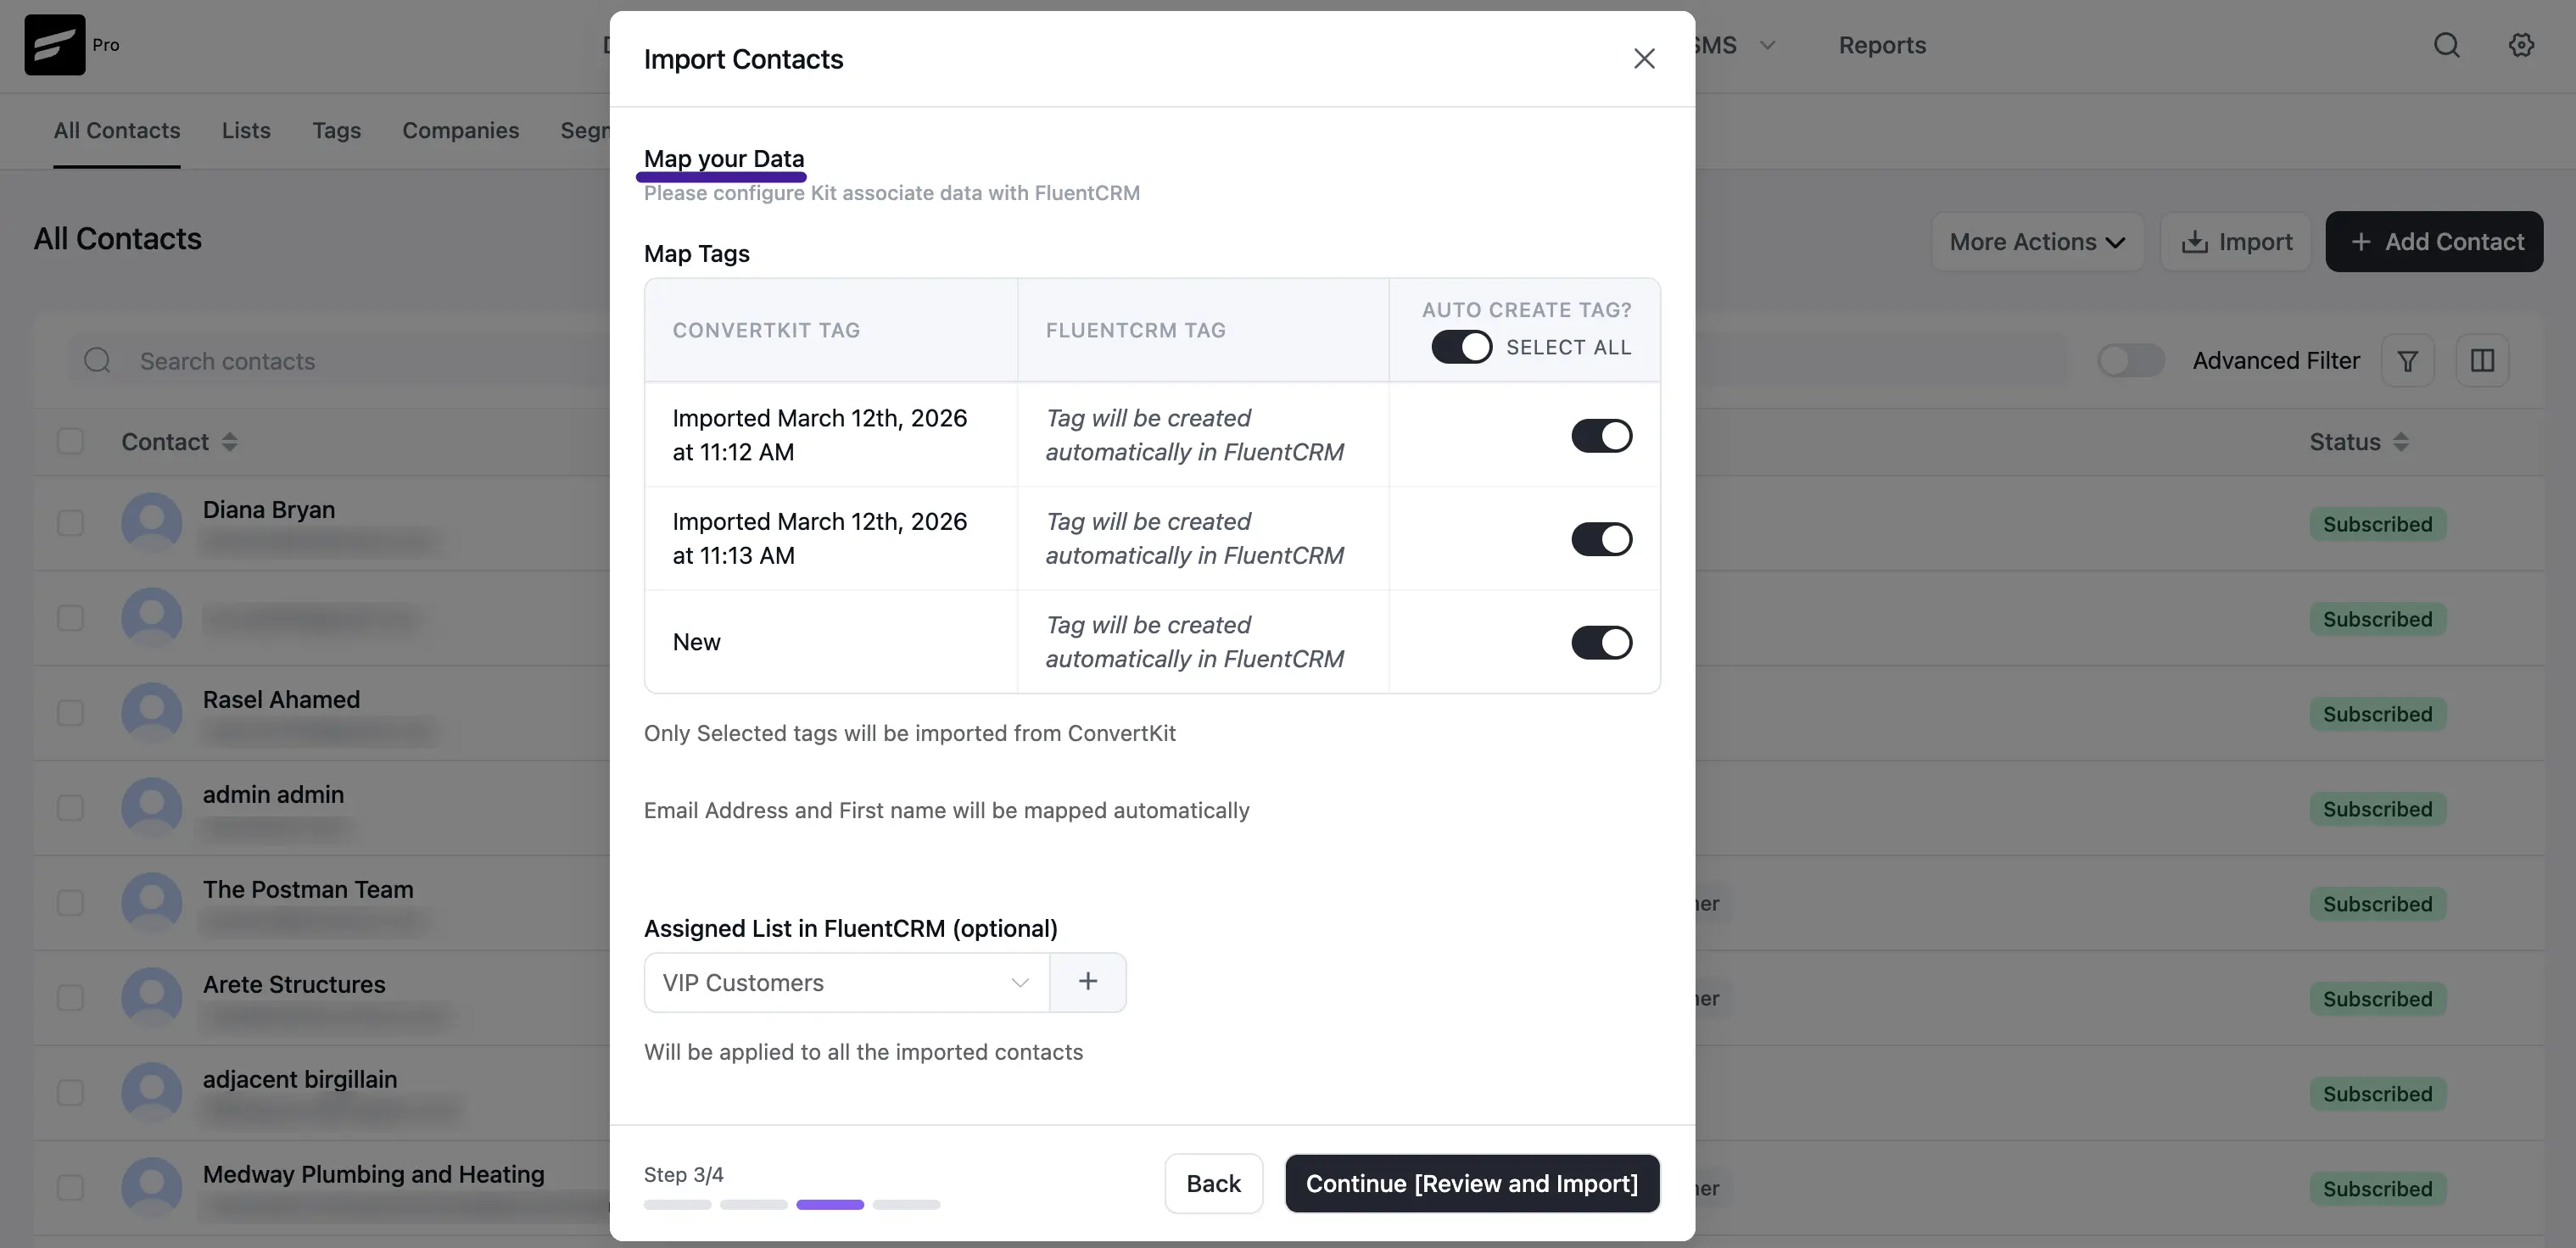
Task: Click Continue [Review and Import]
Action: 1472,1184
